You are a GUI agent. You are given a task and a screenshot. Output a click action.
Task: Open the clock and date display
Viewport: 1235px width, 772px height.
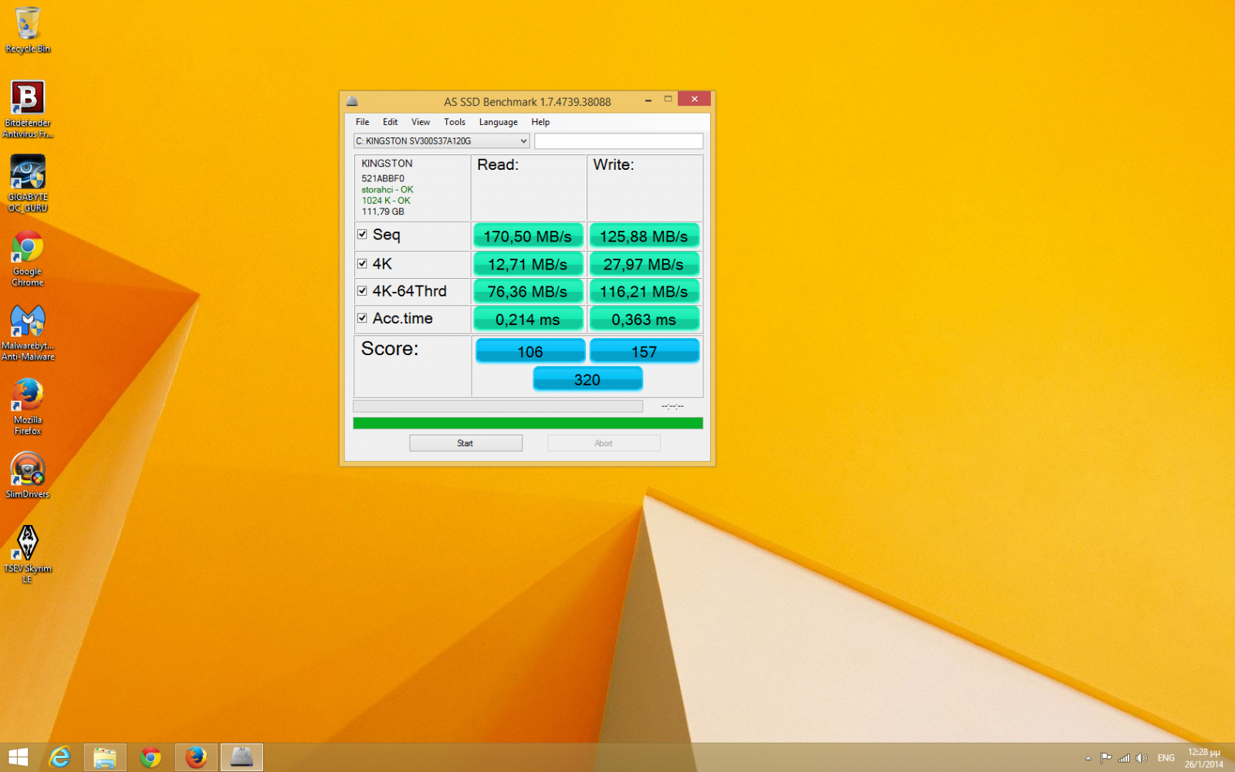pyautogui.click(x=1204, y=758)
